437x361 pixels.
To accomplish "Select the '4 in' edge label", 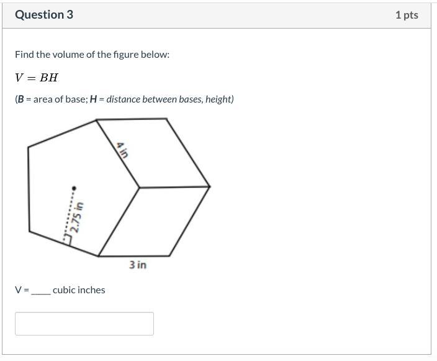I will (x=122, y=150).
